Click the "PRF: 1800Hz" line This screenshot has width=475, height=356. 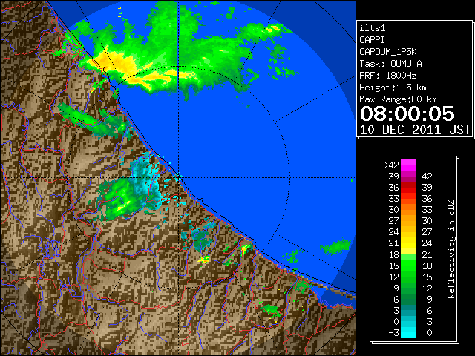[388, 76]
